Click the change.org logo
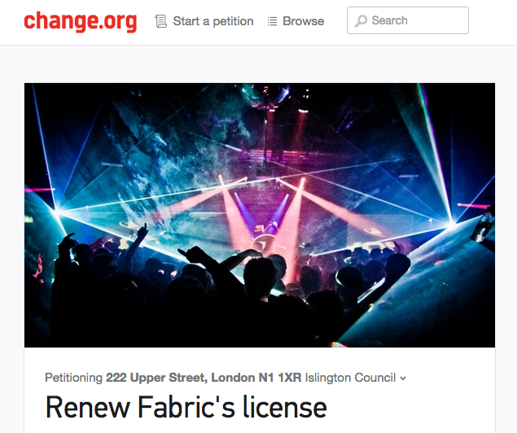Screen dimensions: 517x433 (81, 21)
